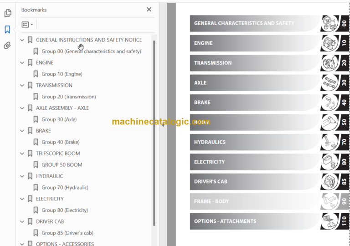The image size is (350, 246).
Task: Open bookmark Group 10 (Engine)
Action: 62,74
